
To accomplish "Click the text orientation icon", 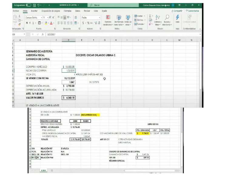I will tap(68, 17).
